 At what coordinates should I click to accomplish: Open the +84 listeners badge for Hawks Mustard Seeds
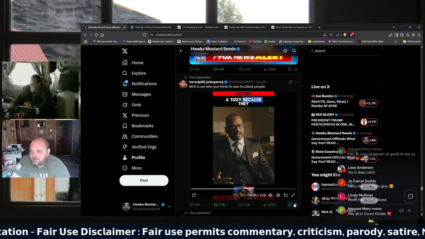370,140
